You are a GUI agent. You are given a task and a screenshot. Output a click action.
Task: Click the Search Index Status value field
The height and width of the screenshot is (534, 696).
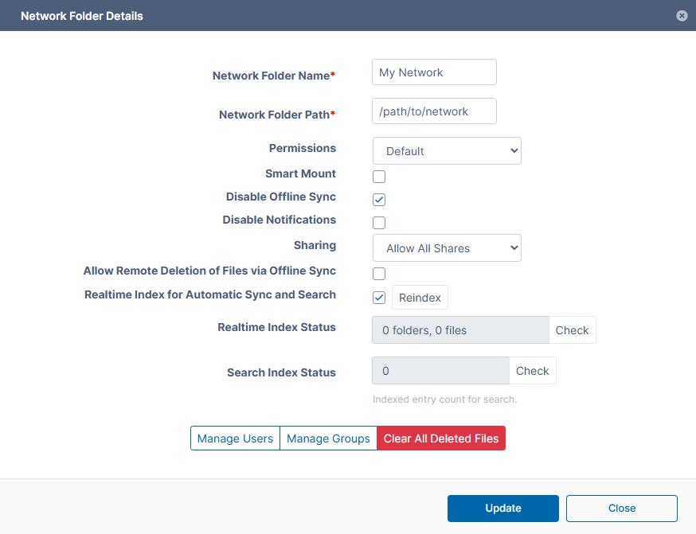pos(440,371)
